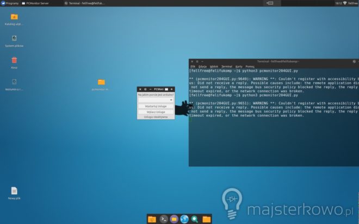This screenshot has height=224, width=359.
Task: Select the System plików desktop icon
Action: tap(14, 39)
